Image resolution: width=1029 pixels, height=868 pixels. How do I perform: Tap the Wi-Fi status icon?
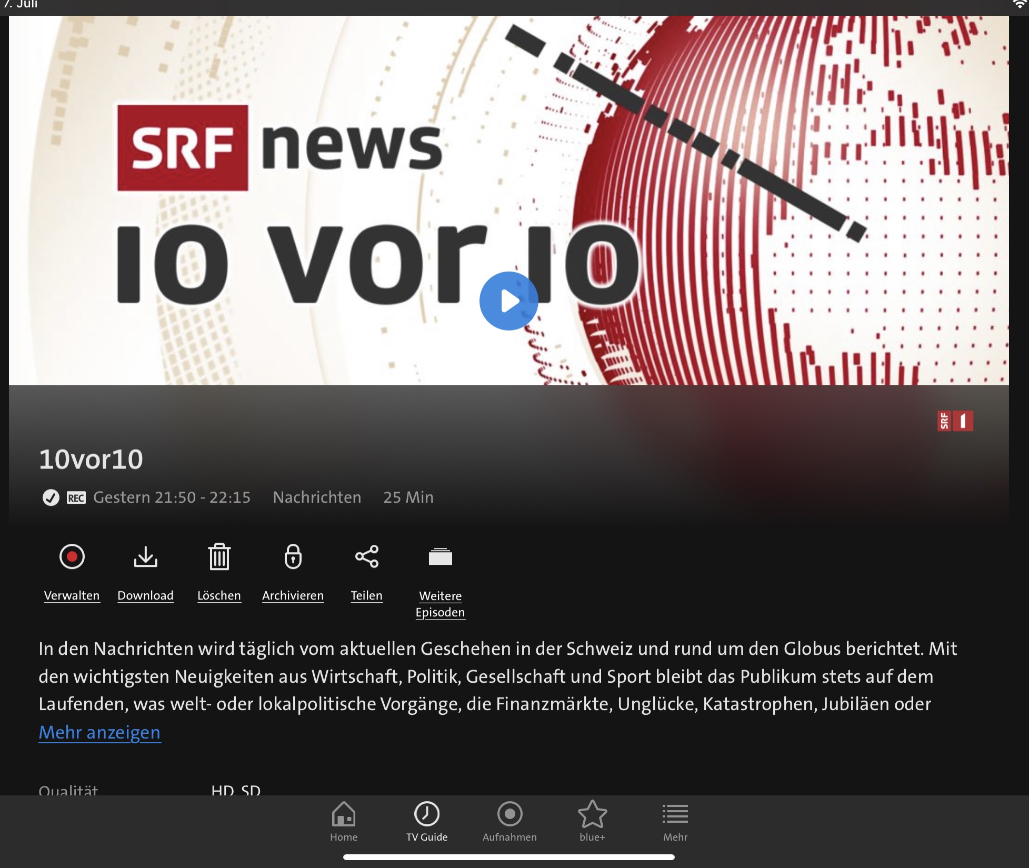tap(1019, 4)
